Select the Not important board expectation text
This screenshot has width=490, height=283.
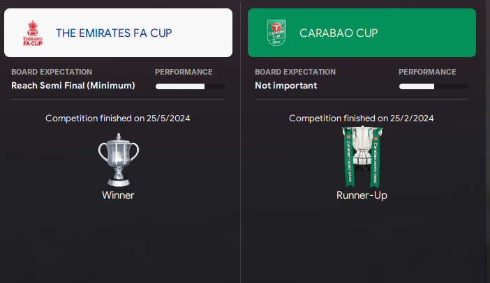[x=286, y=86]
